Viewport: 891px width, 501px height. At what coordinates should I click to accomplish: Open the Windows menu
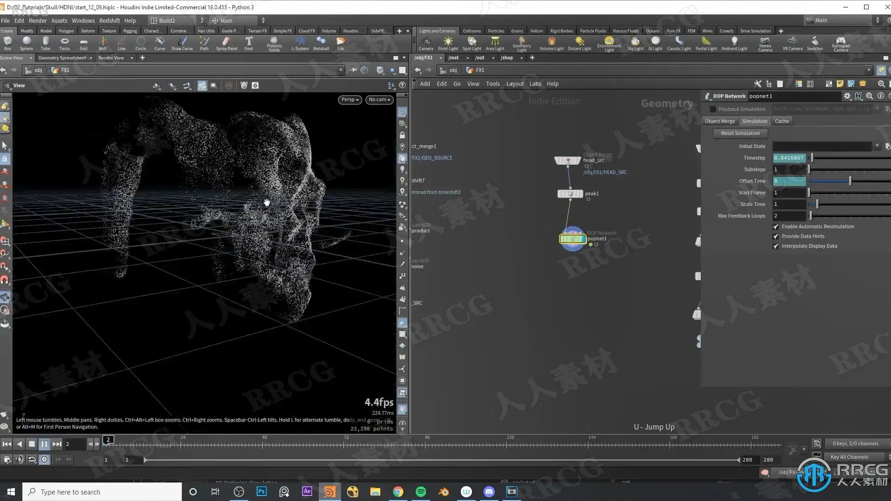pos(83,20)
